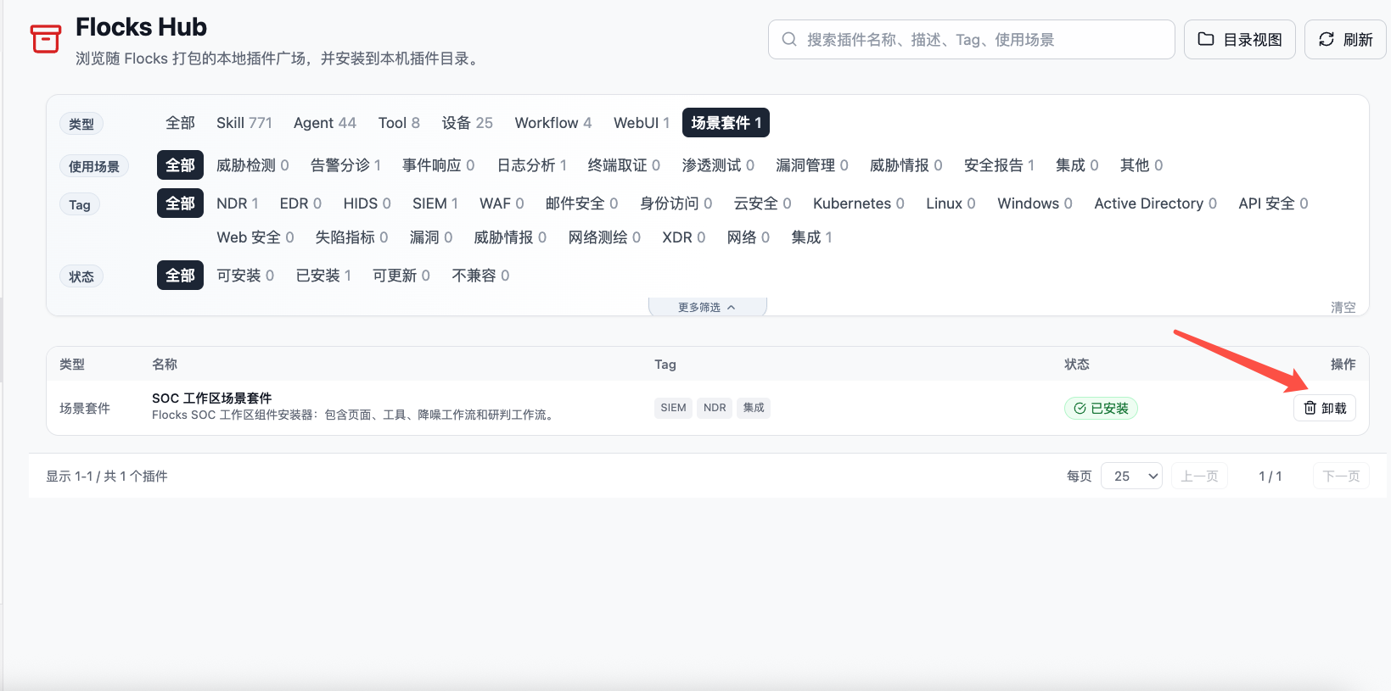Image resolution: width=1391 pixels, height=691 pixels.
Task: Filter by tag 云安全 0
Action: [x=762, y=203]
